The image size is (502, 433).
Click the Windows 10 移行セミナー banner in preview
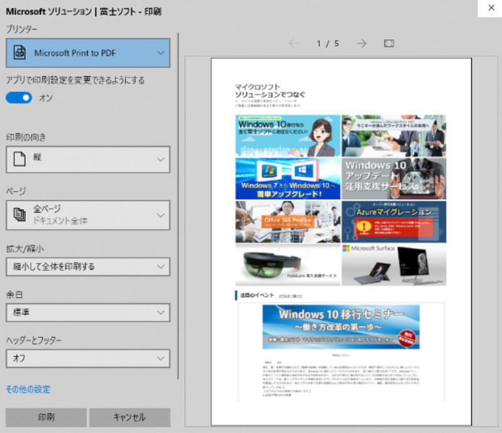[x=341, y=327]
